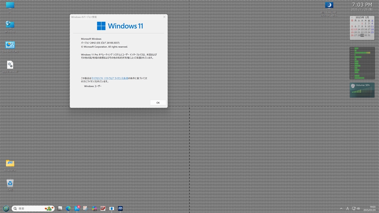
Task: Click the Windows 11 logo in dialog
Action: [120, 26]
